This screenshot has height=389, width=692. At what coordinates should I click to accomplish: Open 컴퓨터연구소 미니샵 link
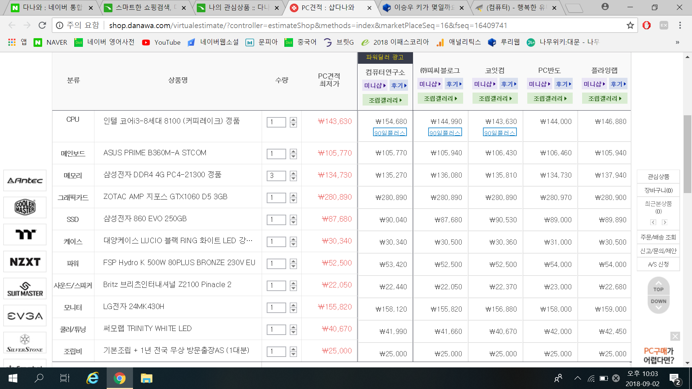click(375, 86)
